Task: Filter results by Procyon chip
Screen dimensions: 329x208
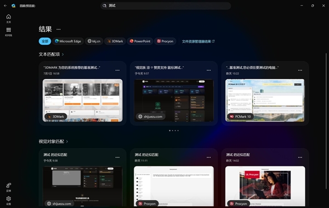Action: pyautogui.click(x=165, y=41)
